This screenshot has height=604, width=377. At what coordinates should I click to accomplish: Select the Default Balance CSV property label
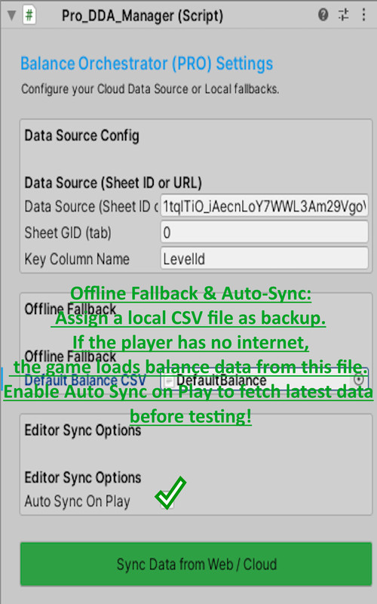85,381
